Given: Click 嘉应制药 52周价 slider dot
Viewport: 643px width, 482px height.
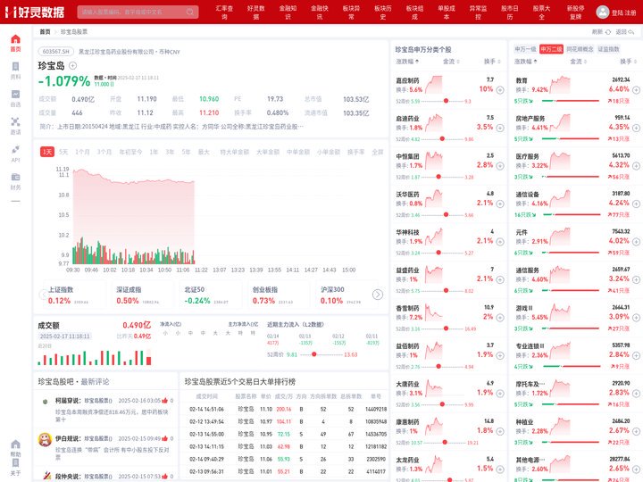Looking at the screenshot, I should pos(446,101).
